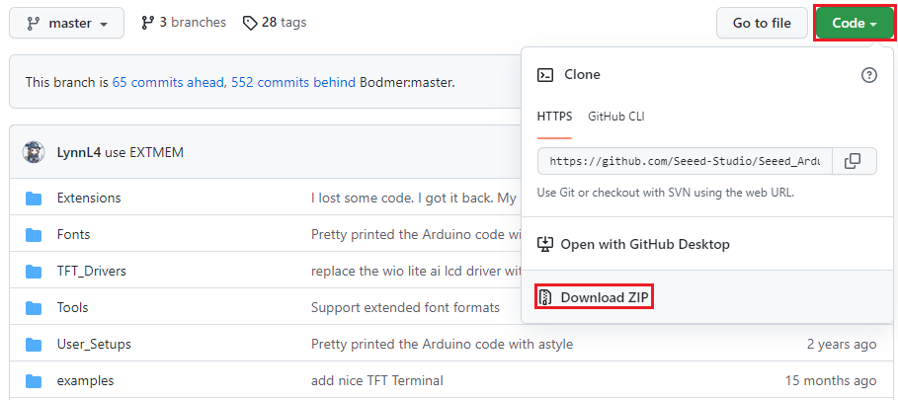Switch to the GitHub CLI tab
The width and height of the screenshot is (898, 400).
click(x=616, y=117)
